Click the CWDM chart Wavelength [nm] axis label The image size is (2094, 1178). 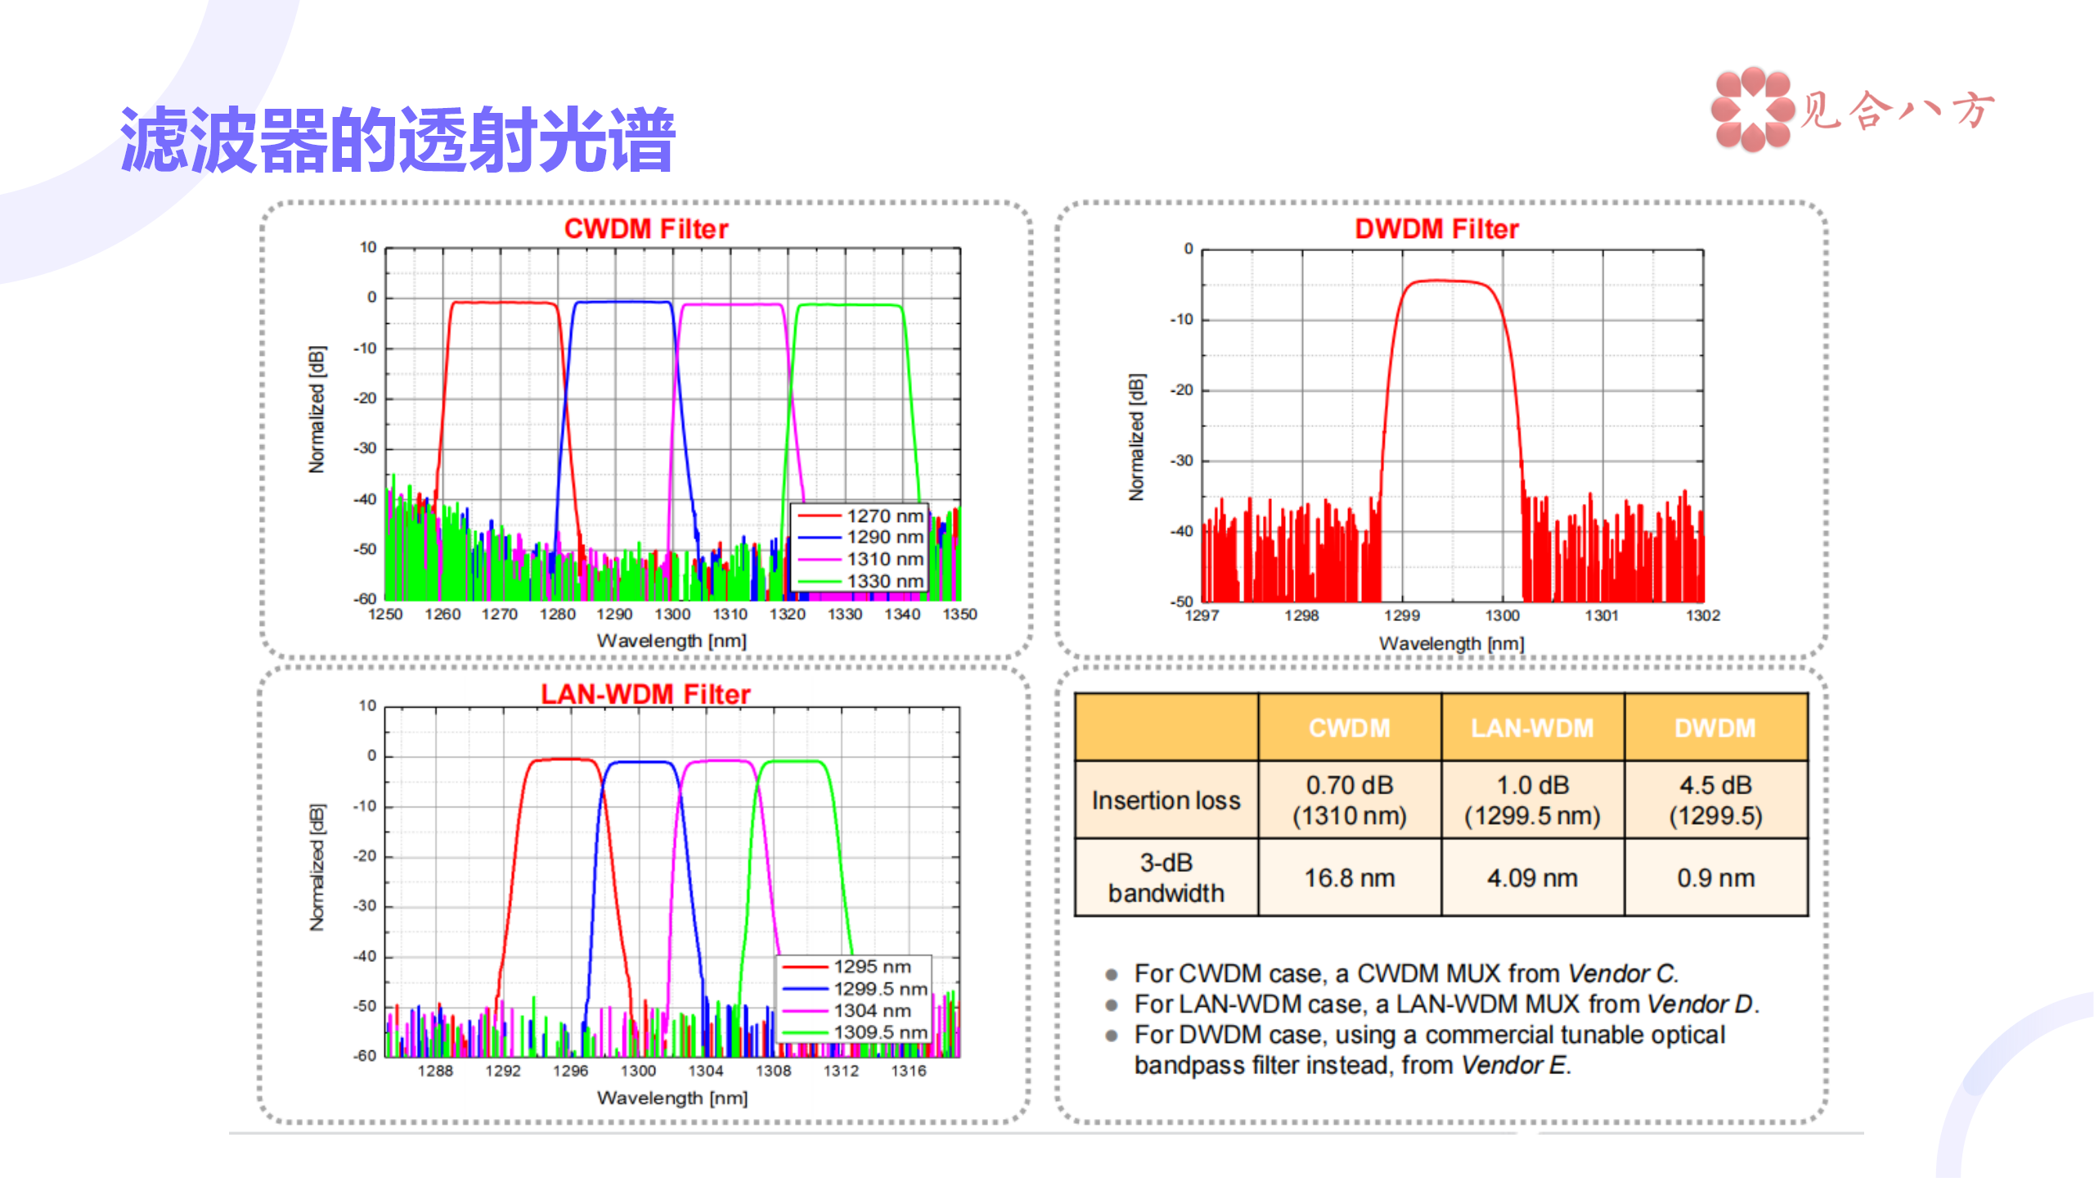pyautogui.click(x=672, y=641)
